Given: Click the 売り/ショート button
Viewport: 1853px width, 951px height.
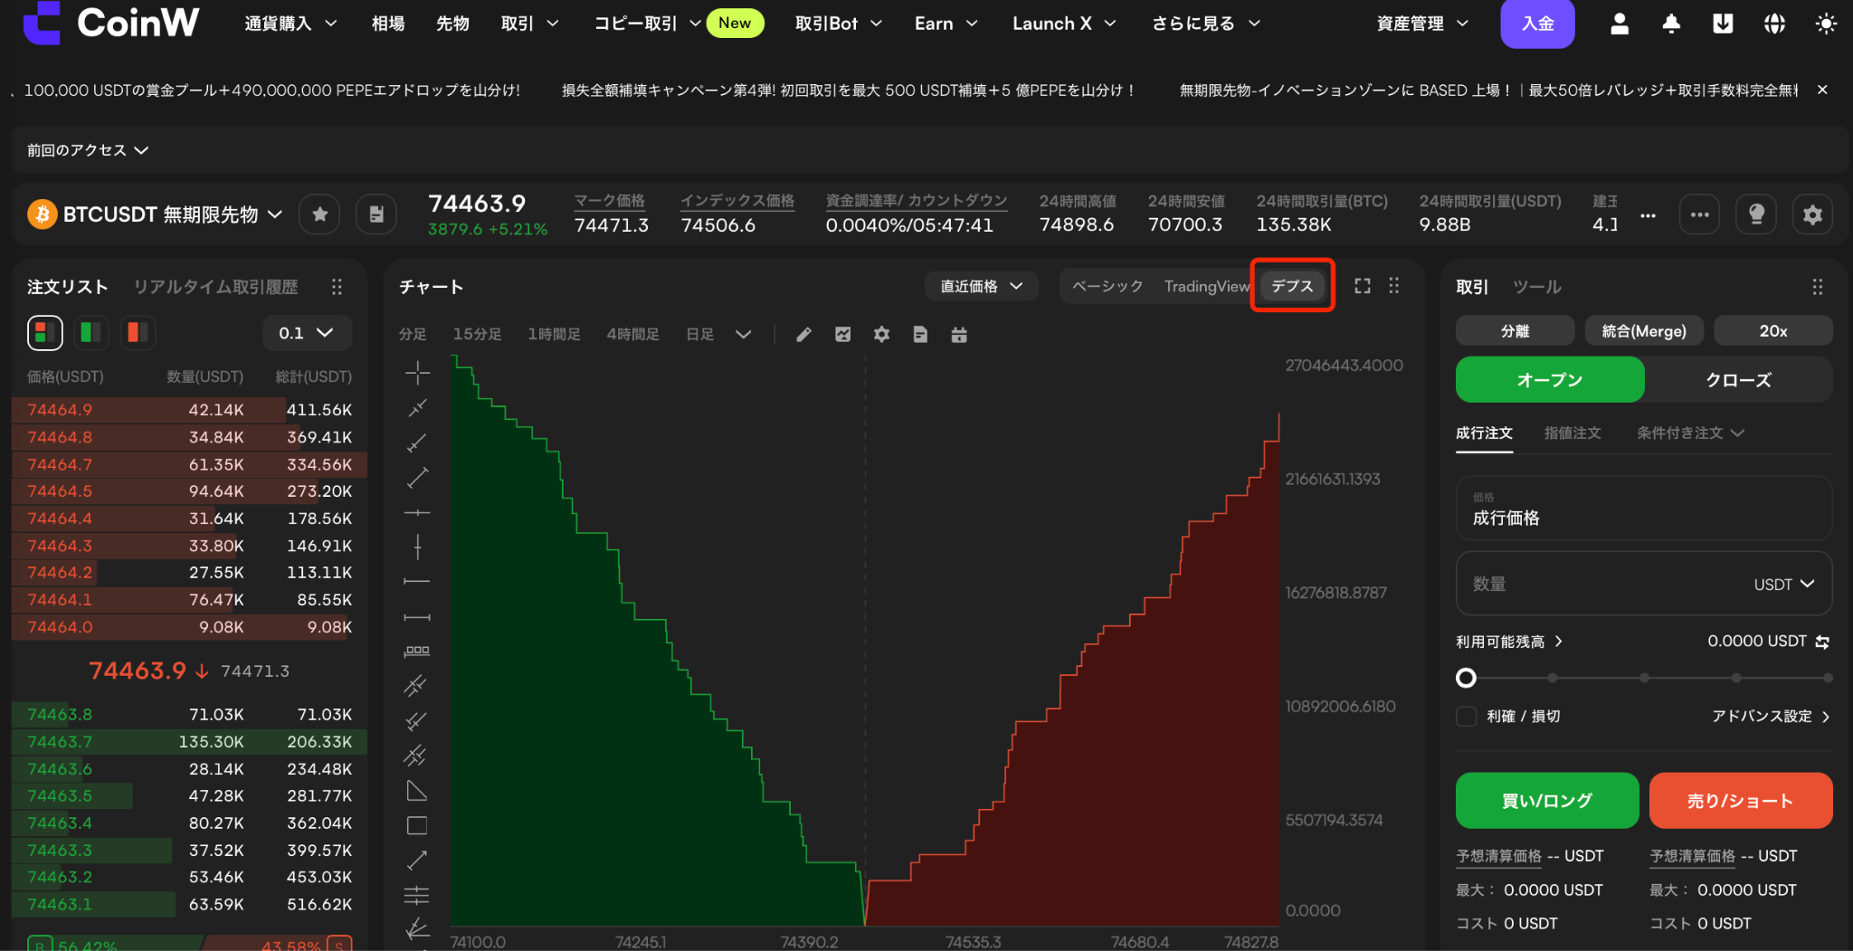Looking at the screenshot, I should coord(1741,800).
